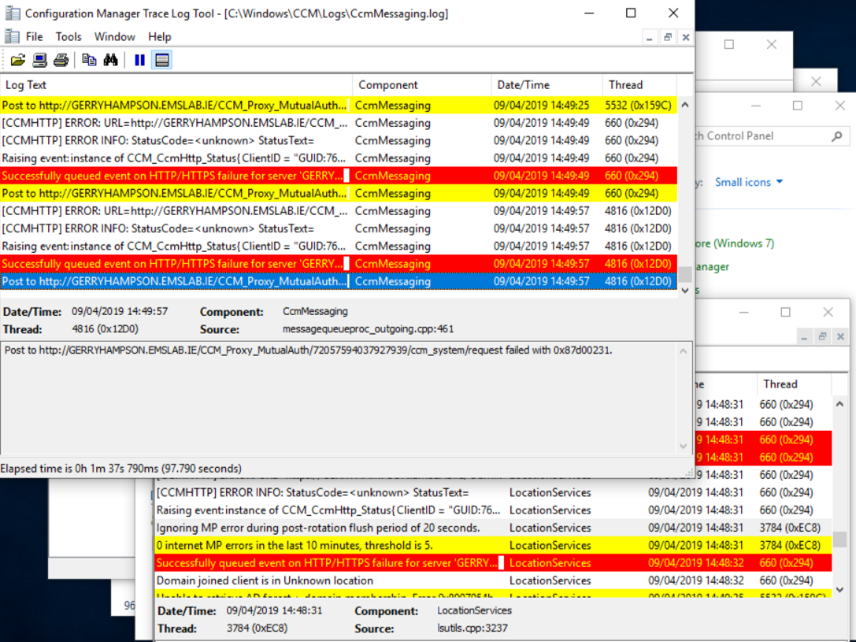
Task: Click the application icon in the title bar
Action: (12, 13)
